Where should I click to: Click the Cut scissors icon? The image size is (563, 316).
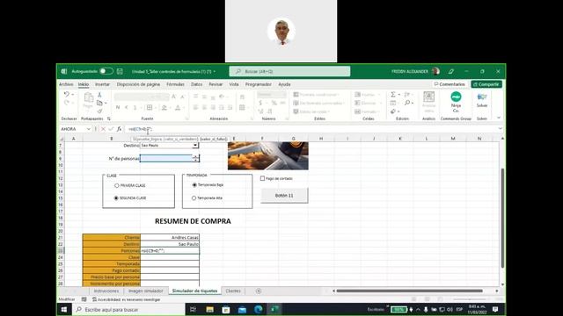[x=99, y=95]
